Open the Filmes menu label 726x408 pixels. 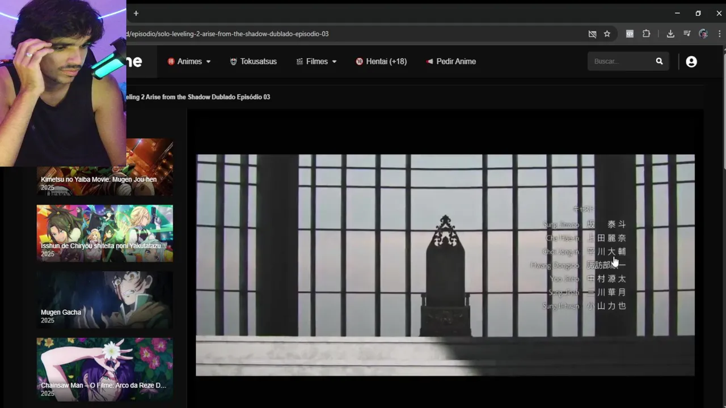tap(317, 61)
